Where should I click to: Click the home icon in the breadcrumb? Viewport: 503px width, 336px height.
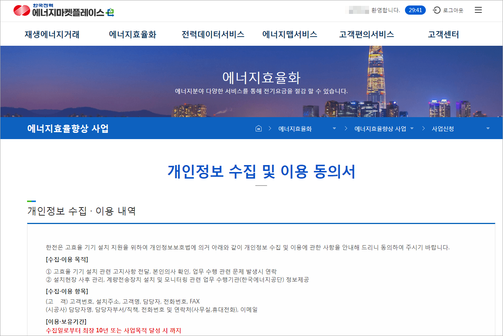click(259, 128)
